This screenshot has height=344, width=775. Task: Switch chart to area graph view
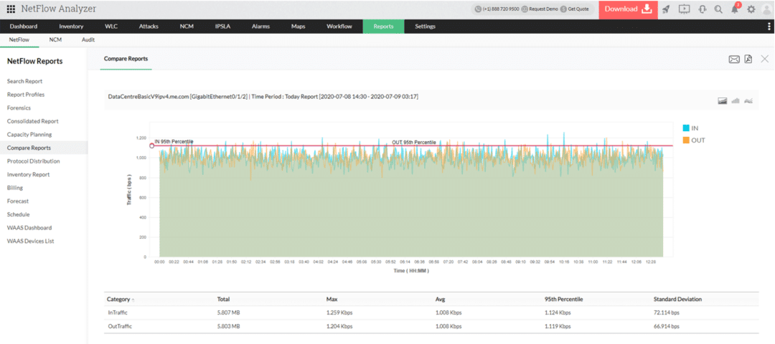pos(723,101)
